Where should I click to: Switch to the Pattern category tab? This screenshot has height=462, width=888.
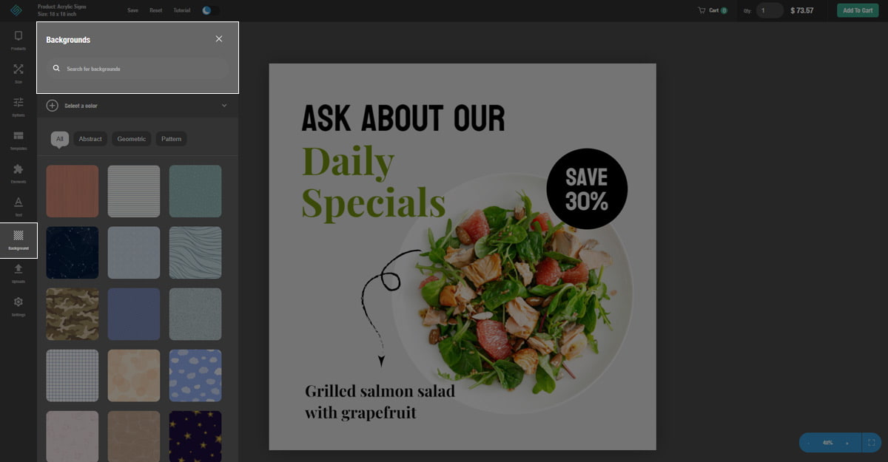(172, 139)
